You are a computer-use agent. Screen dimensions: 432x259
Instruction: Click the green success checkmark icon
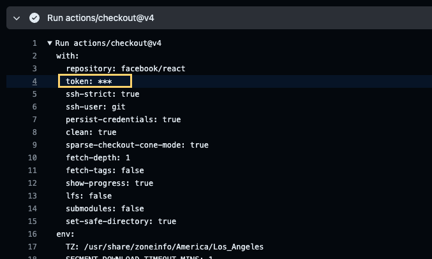[x=34, y=18]
